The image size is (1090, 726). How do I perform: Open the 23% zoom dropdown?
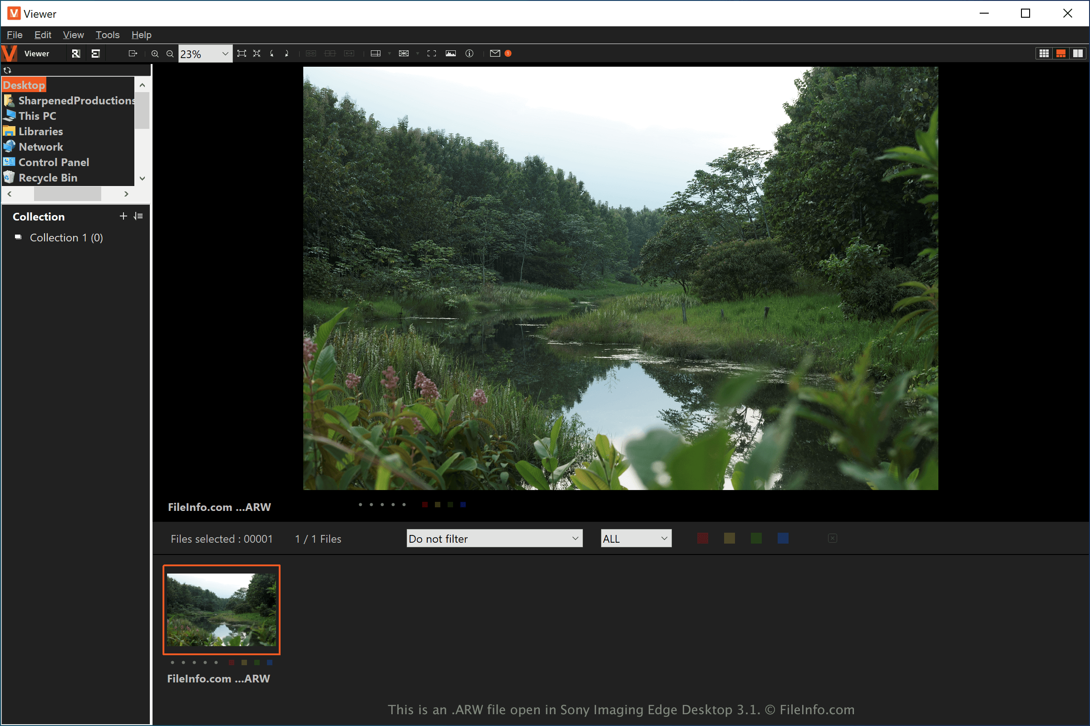coord(225,54)
